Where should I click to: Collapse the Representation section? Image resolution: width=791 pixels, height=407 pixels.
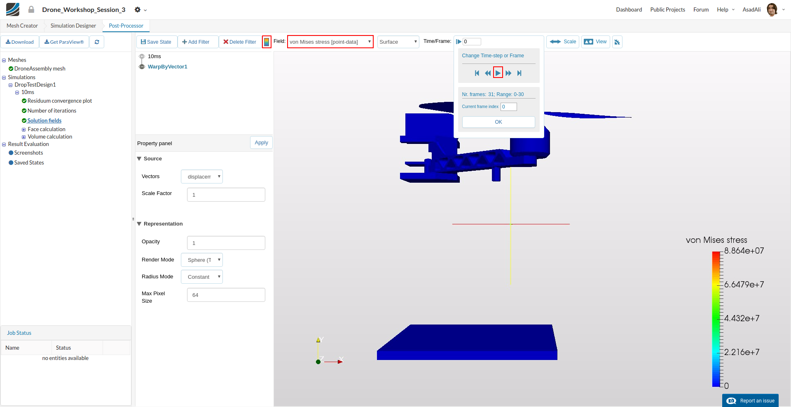pyautogui.click(x=139, y=224)
